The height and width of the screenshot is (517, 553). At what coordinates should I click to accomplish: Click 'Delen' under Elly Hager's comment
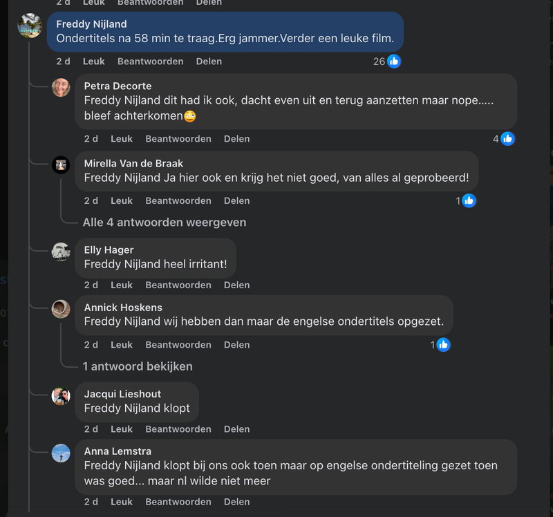(x=237, y=284)
